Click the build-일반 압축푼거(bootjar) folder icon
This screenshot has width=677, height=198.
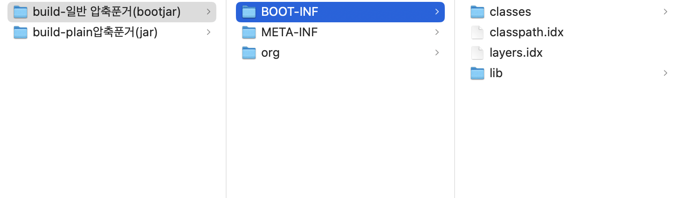21,12
